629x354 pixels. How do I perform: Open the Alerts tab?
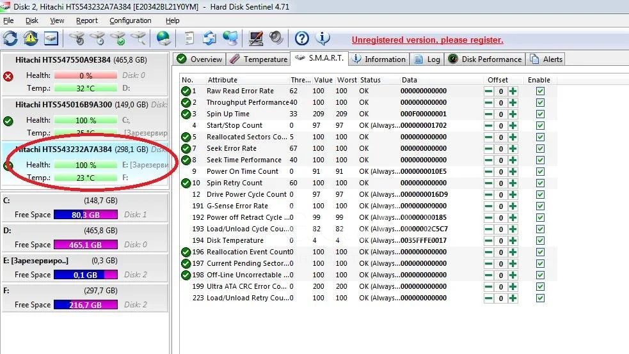546,59
